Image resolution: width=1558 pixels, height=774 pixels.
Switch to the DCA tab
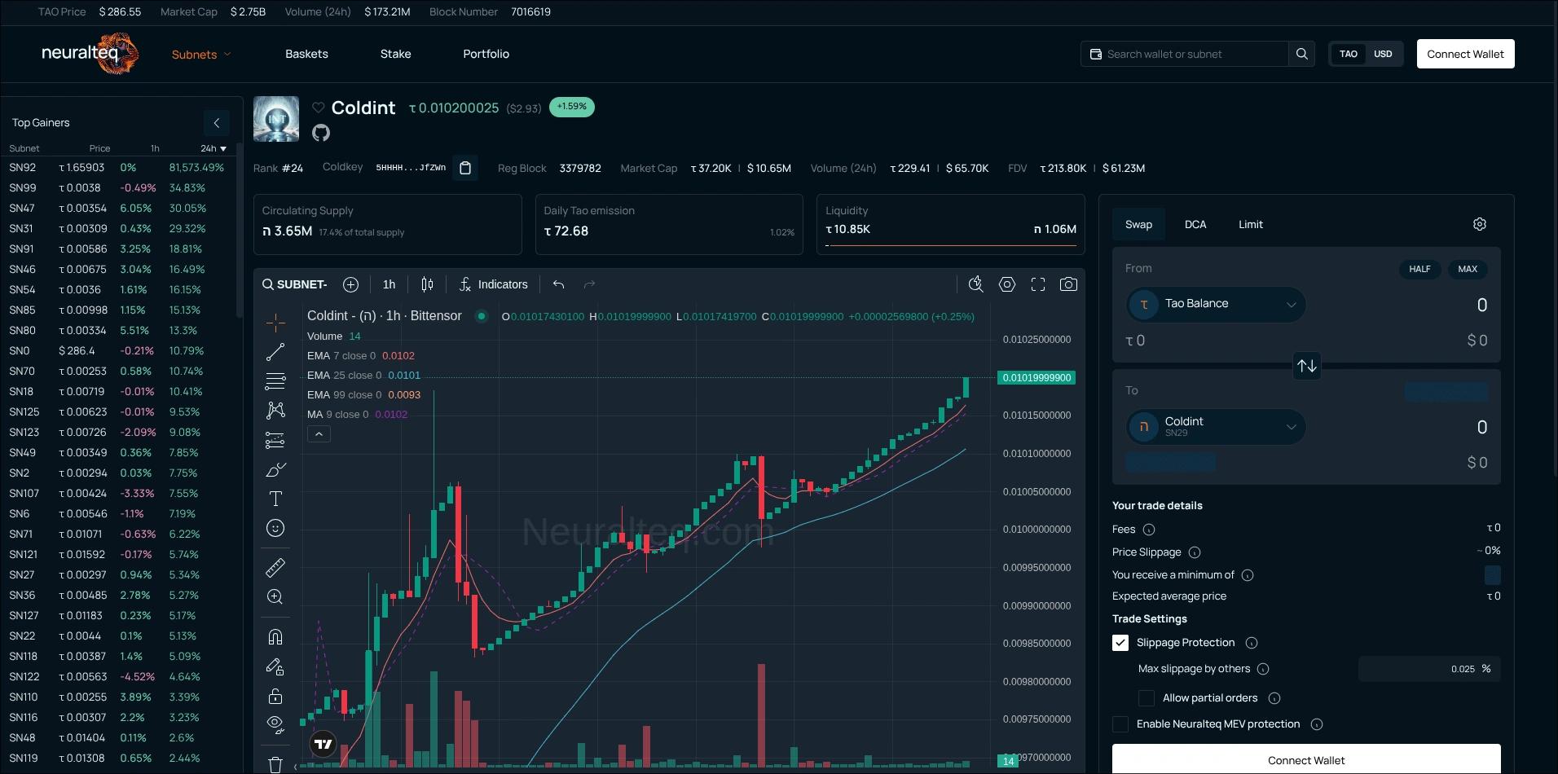click(1195, 224)
